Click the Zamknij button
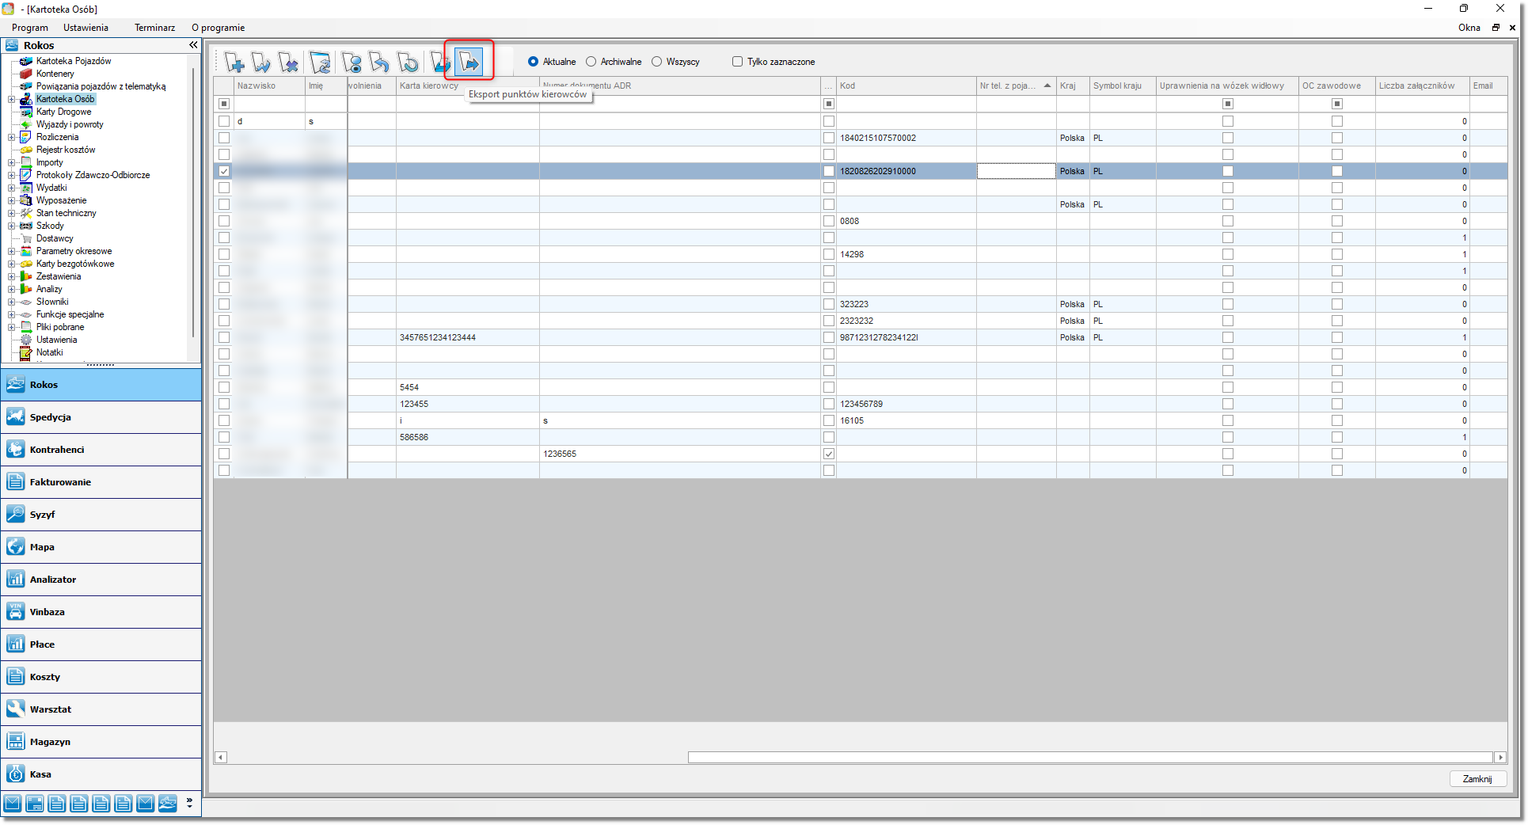Screen dimensions: 1528x825 1477,779
